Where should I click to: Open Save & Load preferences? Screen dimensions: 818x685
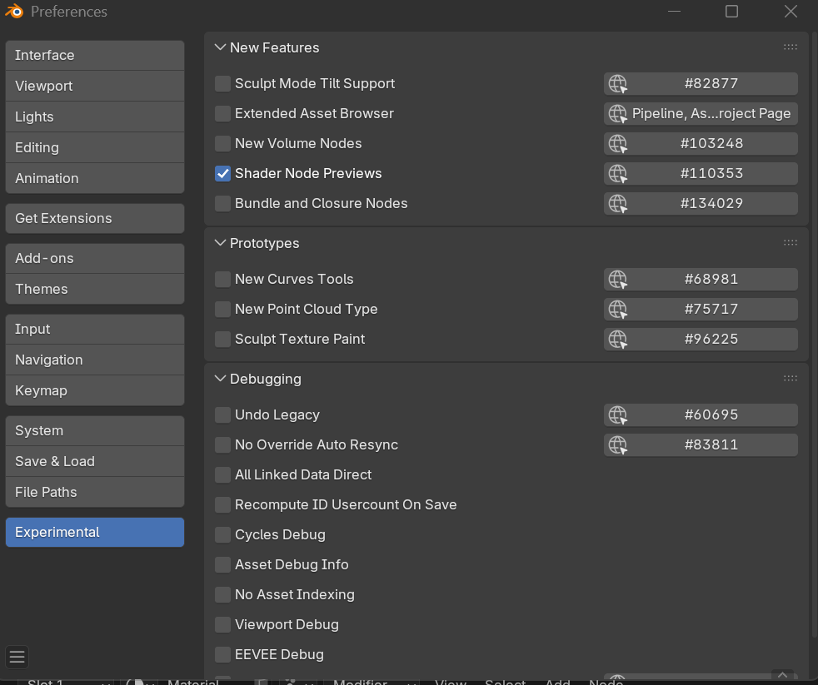point(94,462)
